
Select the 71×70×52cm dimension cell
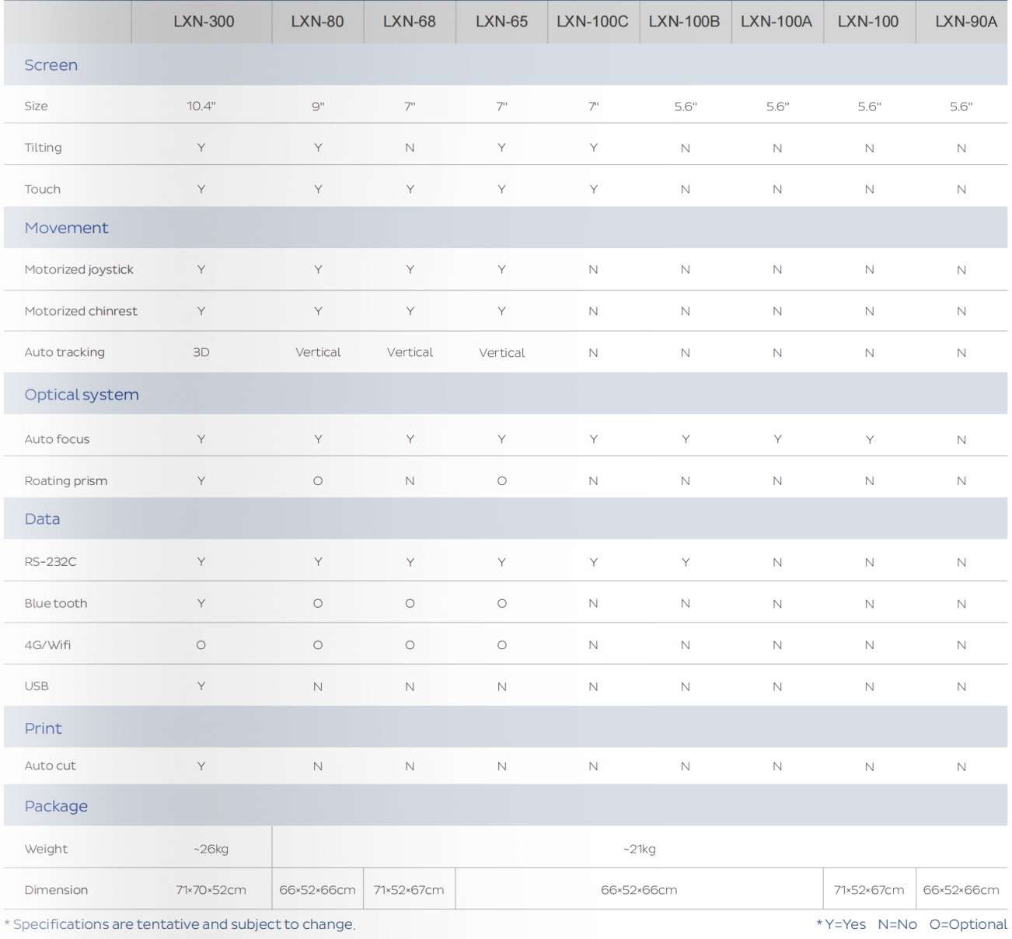pyautogui.click(x=211, y=890)
